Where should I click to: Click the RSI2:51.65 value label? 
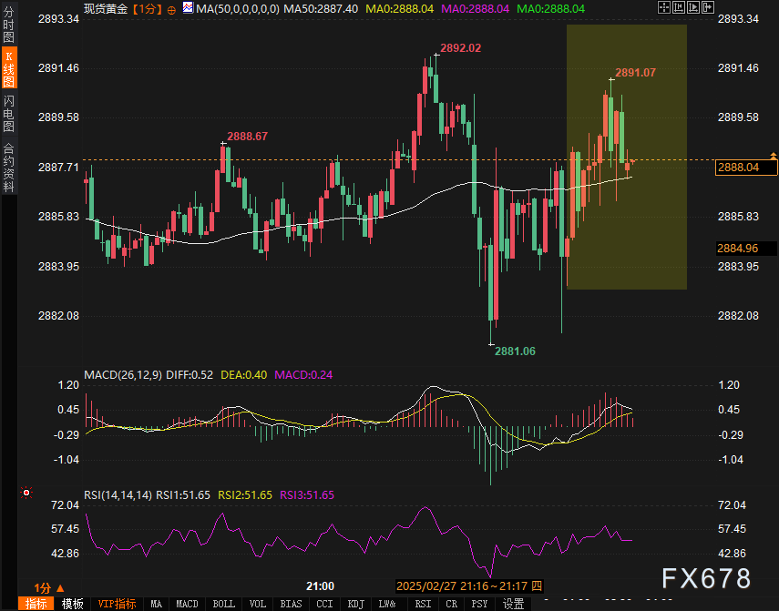[x=245, y=494]
